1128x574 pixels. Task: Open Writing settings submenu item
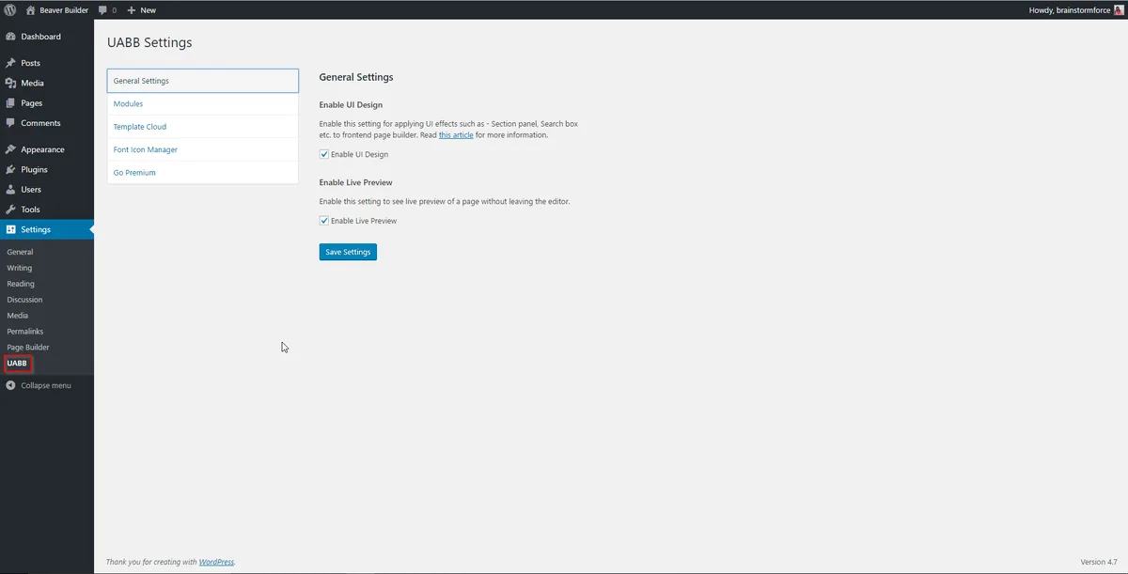point(20,268)
